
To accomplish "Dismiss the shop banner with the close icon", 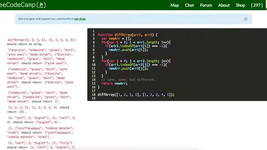I will [x=246, y=19].
